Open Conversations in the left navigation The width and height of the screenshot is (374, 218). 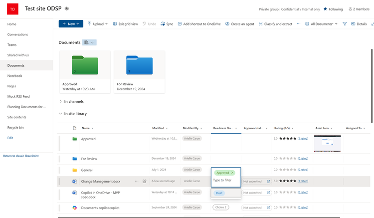point(17,34)
